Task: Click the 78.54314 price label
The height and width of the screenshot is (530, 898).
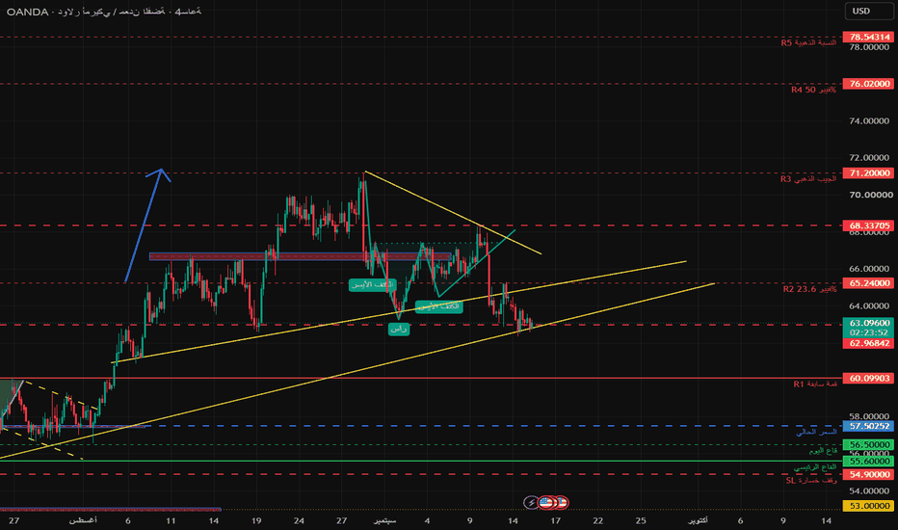Action: pos(869,37)
